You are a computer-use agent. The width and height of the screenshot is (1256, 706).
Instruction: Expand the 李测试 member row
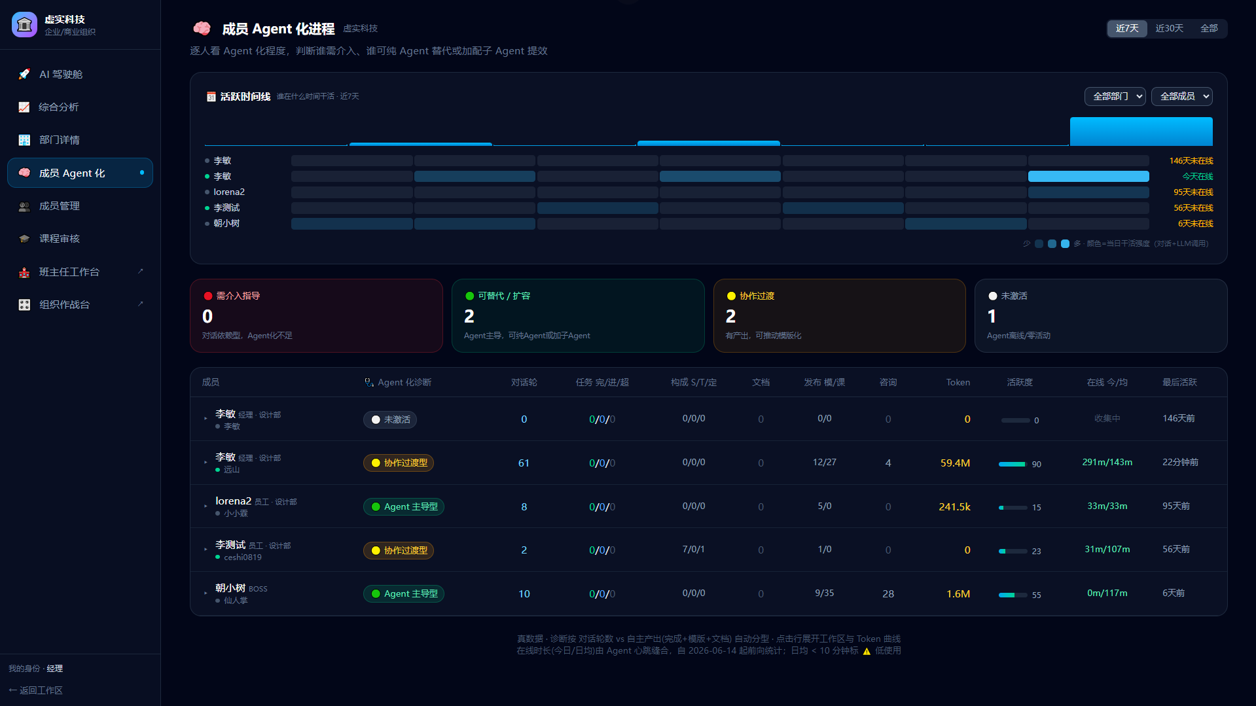pos(206,550)
